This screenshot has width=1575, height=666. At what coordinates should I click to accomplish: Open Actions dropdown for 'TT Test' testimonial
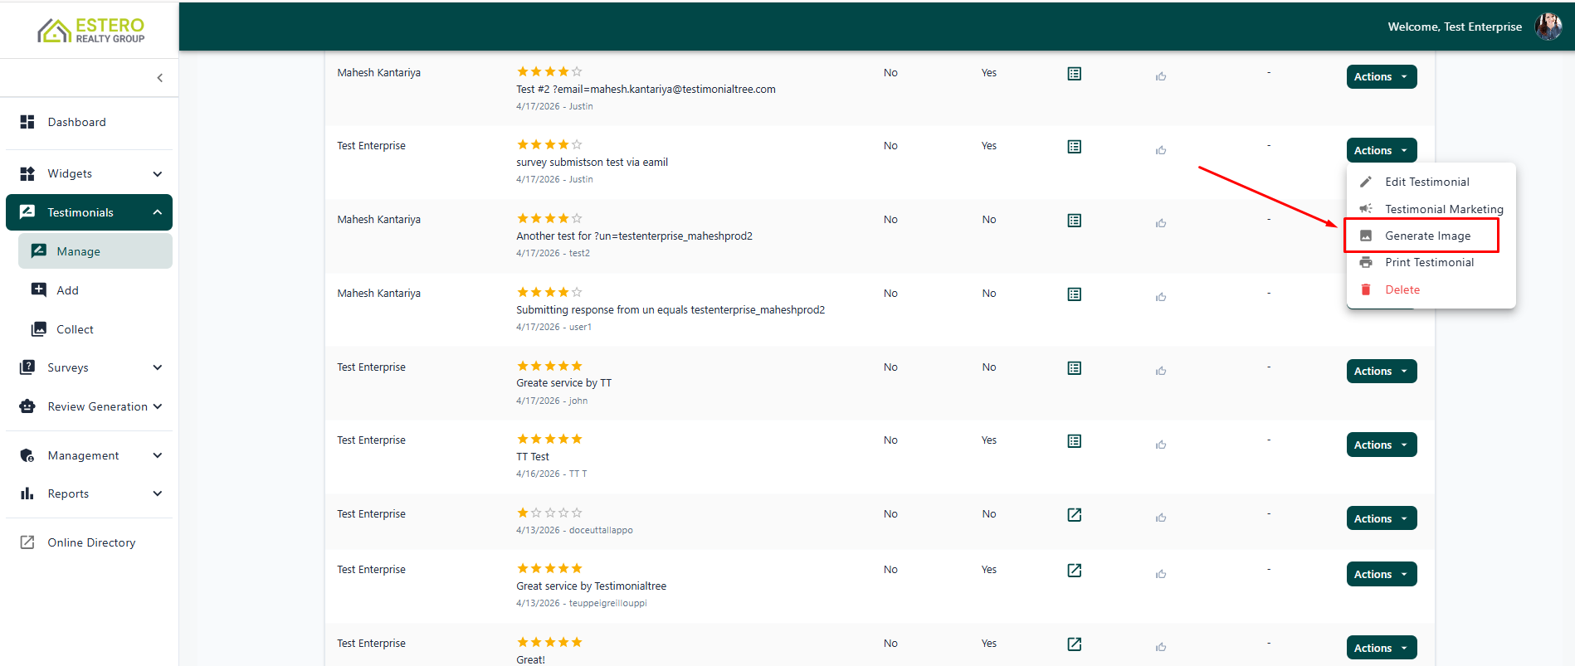pyautogui.click(x=1381, y=445)
